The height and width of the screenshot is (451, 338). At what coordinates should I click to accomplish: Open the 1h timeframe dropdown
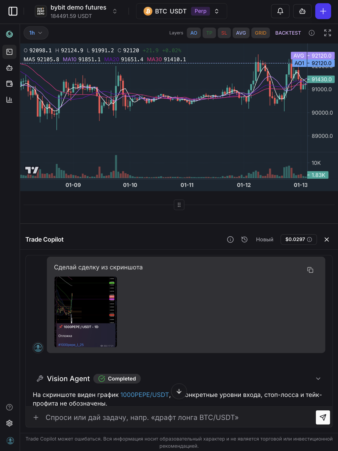point(36,33)
